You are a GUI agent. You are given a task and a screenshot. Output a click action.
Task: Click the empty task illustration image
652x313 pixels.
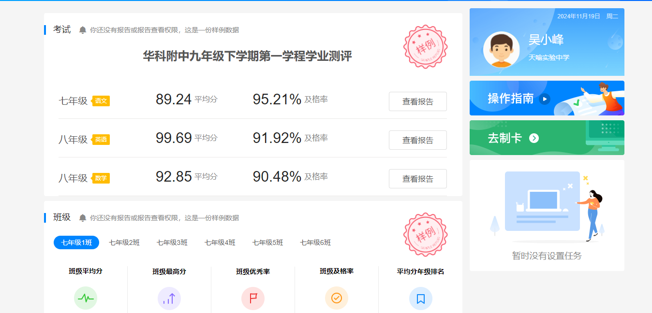[547, 207]
